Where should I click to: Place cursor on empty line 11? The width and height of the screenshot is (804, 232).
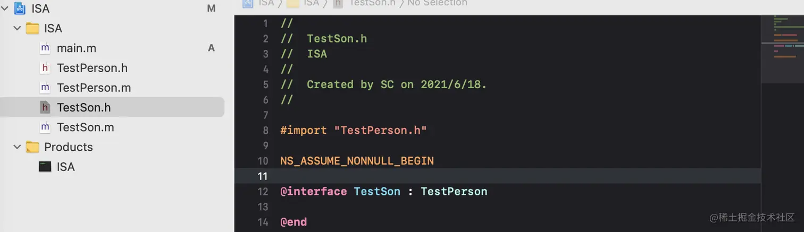(x=479, y=176)
